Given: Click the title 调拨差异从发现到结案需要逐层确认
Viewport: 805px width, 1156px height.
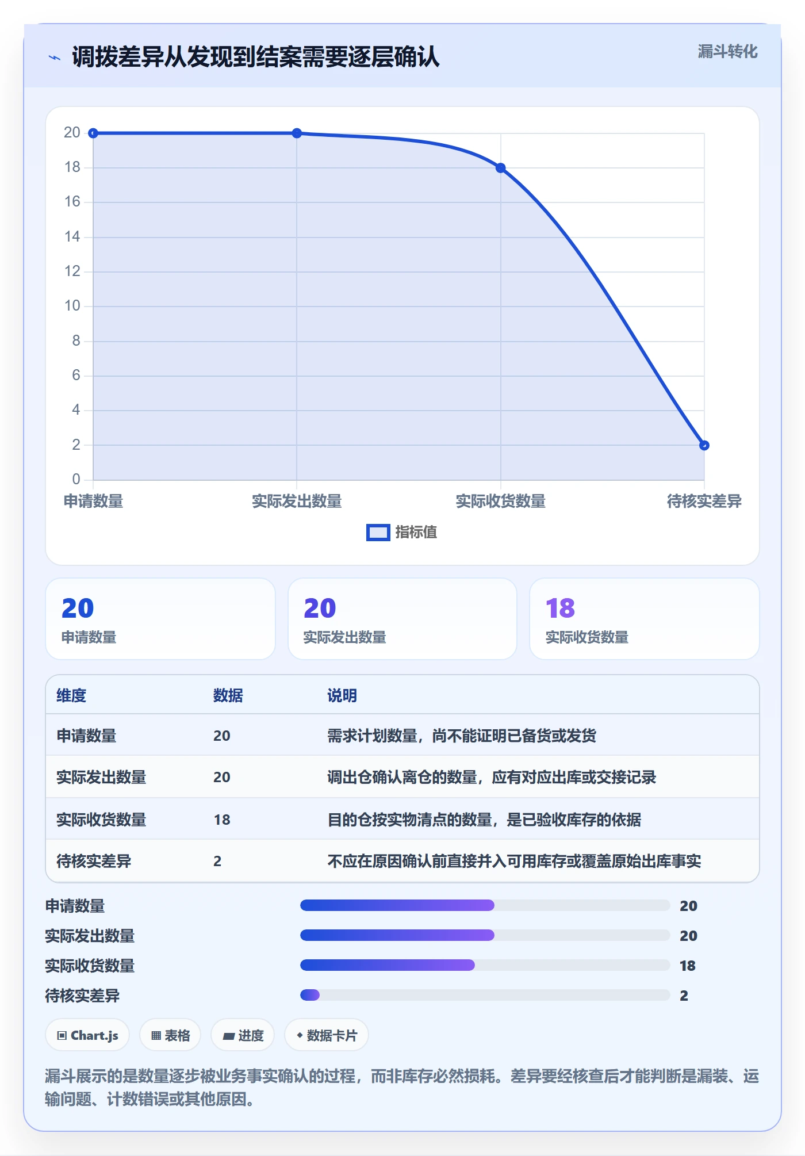Looking at the screenshot, I should pyautogui.click(x=256, y=58).
